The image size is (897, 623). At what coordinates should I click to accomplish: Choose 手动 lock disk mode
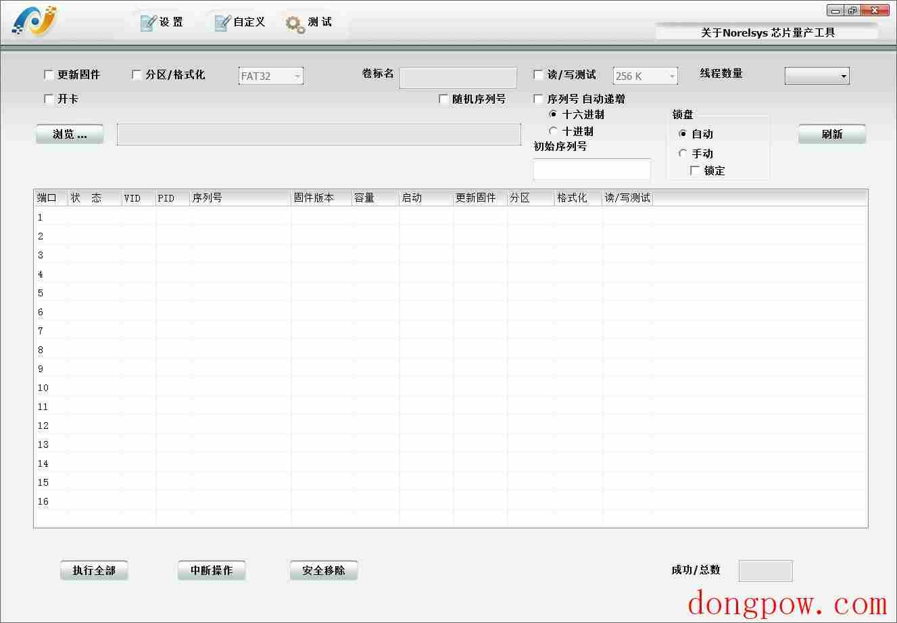click(683, 154)
